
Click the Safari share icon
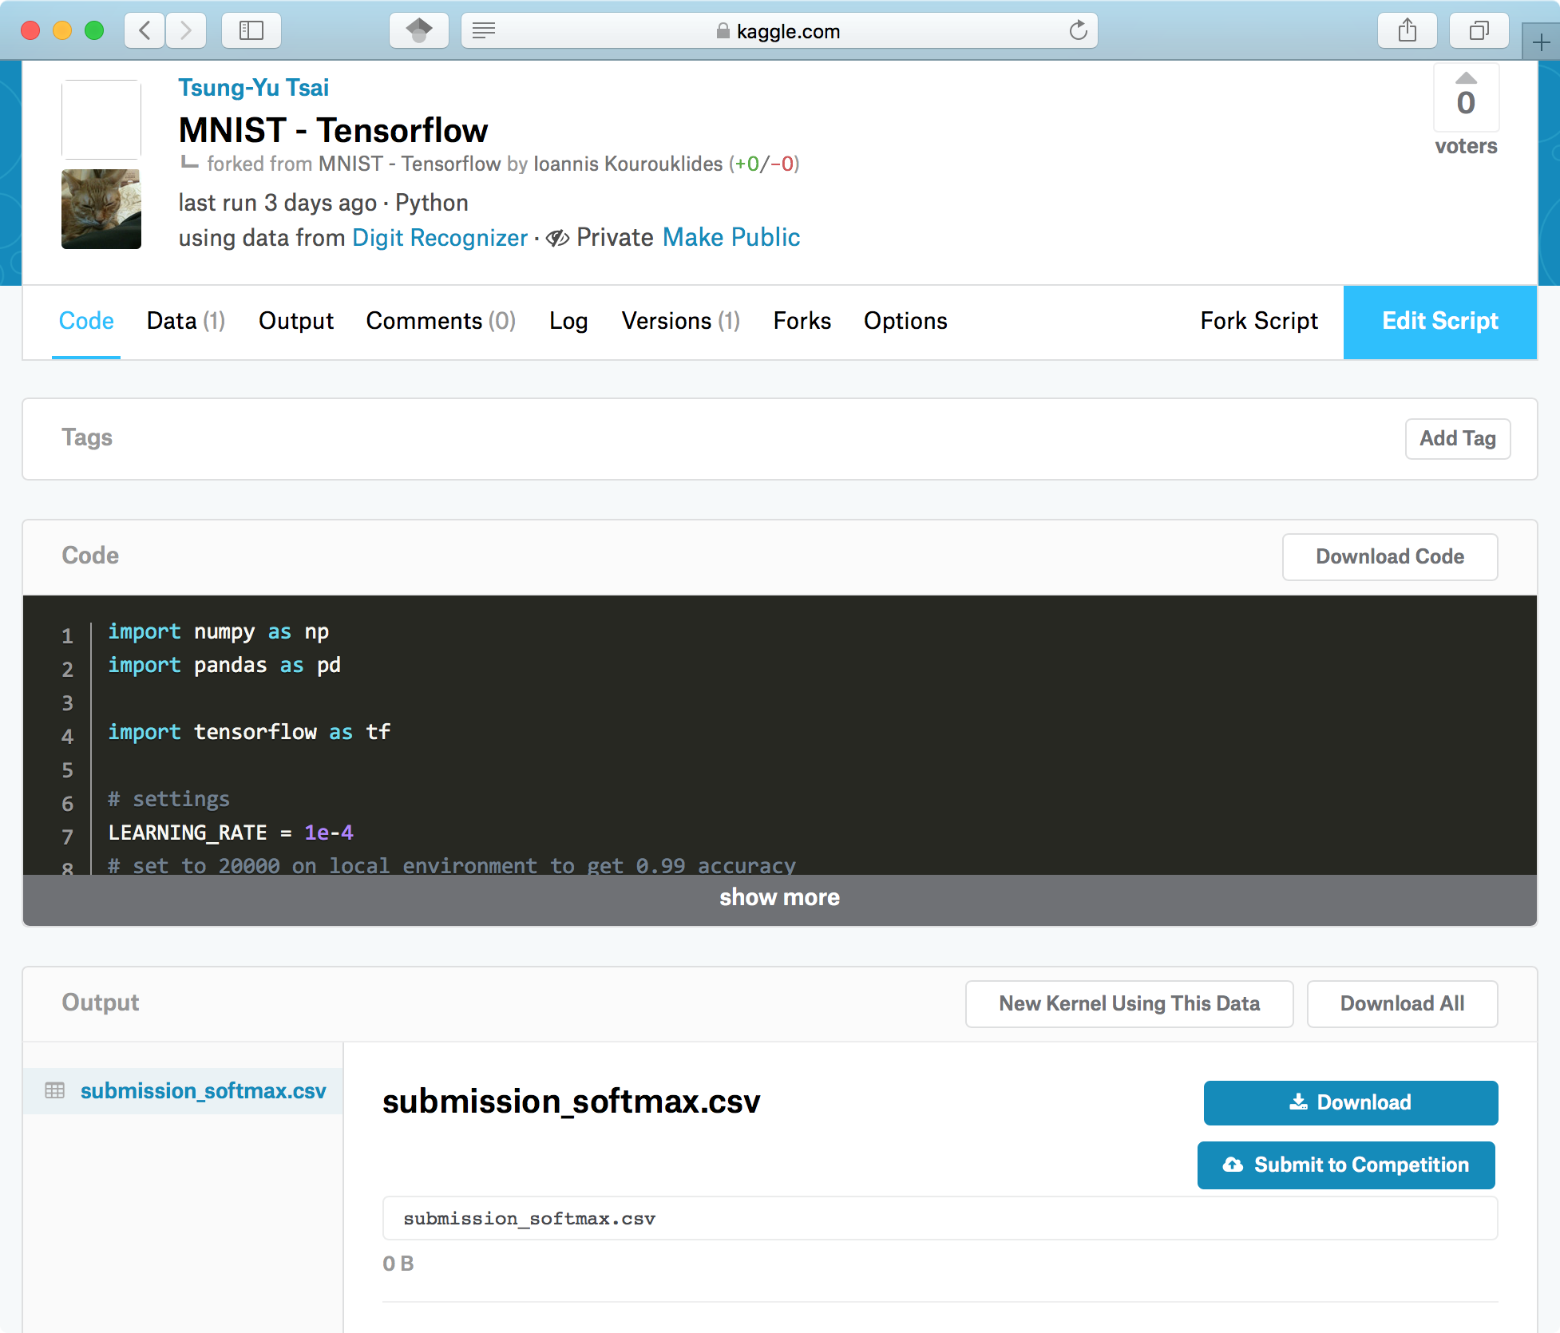(x=1407, y=31)
